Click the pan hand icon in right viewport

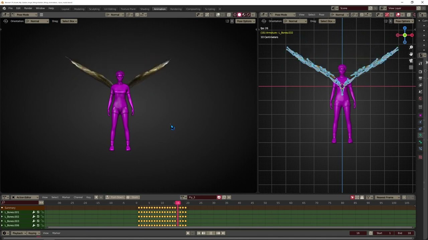pyautogui.click(x=411, y=54)
